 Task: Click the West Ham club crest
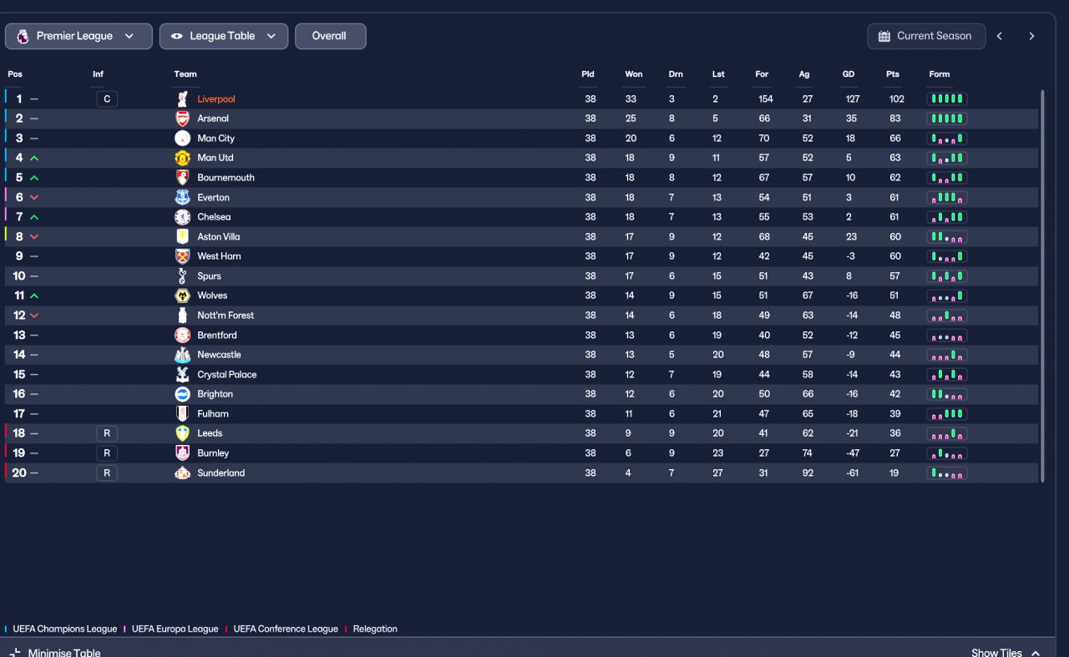pyautogui.click(x=182, y=256)
